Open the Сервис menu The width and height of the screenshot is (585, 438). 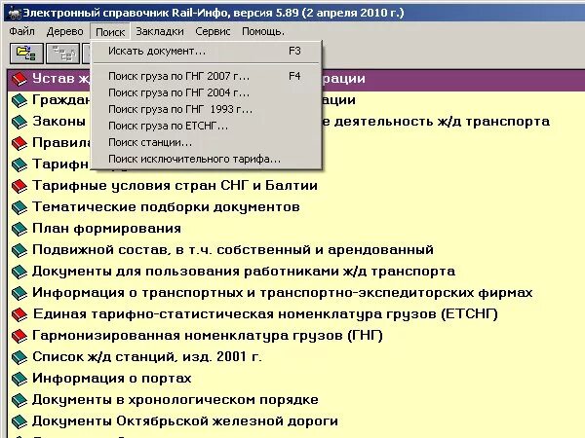click(213, 31)
